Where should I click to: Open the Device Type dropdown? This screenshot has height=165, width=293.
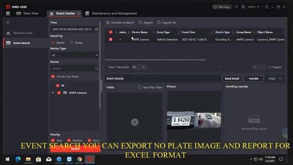pos(75,55)
